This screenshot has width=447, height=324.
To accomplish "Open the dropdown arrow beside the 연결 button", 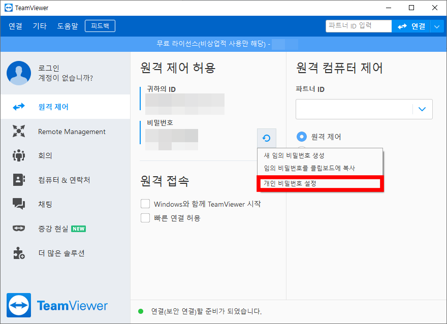I will tap(437, 26).
